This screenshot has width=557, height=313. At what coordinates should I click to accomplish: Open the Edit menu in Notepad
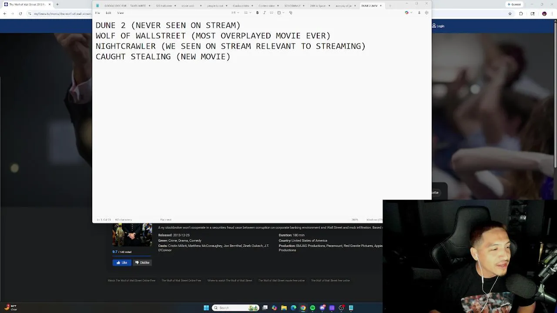[x=108, y=13]
